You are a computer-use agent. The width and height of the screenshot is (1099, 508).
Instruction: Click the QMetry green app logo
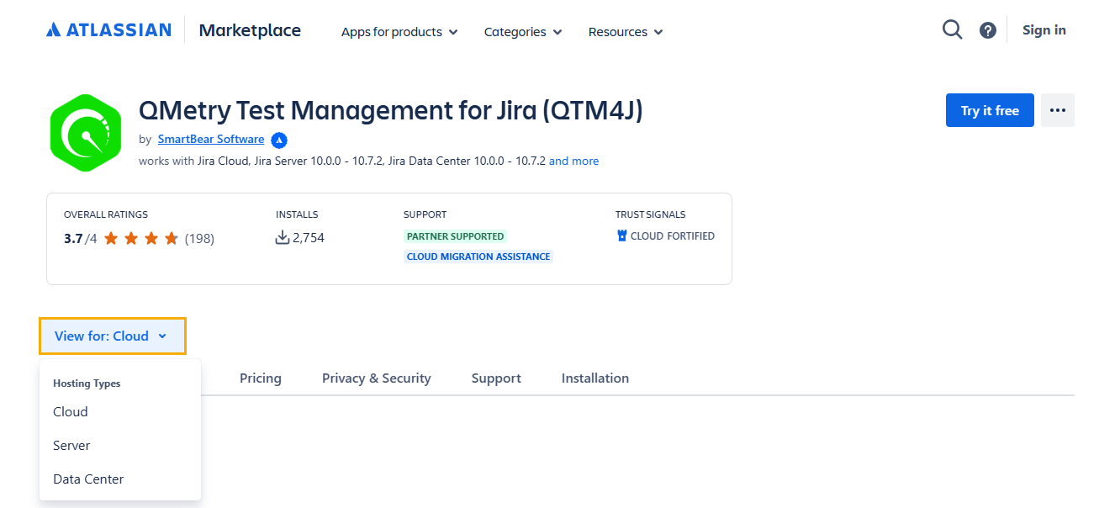tap(86, 133)
